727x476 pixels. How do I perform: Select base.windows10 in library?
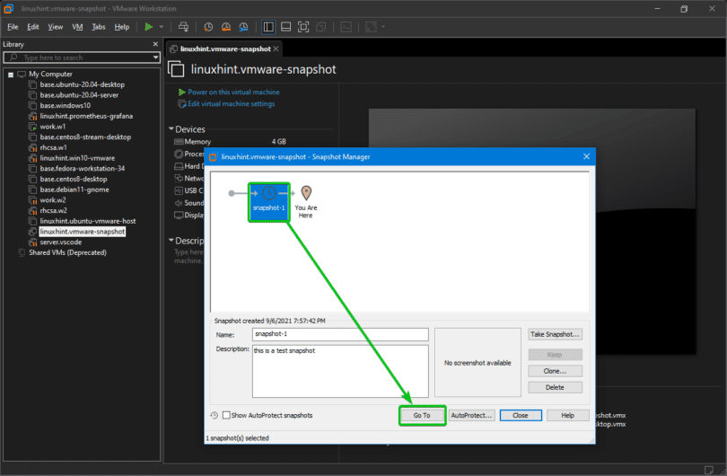65,105
